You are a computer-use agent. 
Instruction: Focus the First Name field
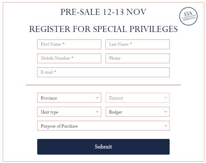coord(69,44)
